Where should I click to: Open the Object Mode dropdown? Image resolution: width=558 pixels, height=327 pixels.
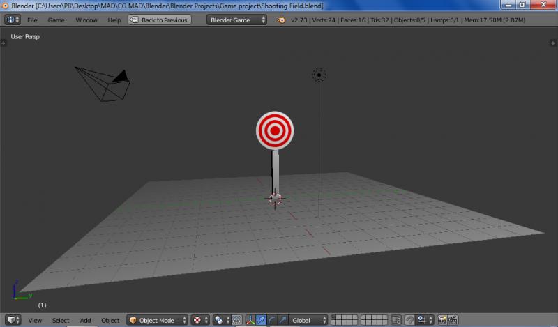pyautogui.click(x=158, y=320)
